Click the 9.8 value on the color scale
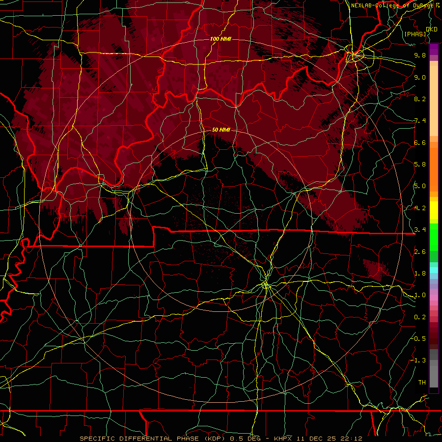Screen dimensions: 442x442 coord(420,55)
